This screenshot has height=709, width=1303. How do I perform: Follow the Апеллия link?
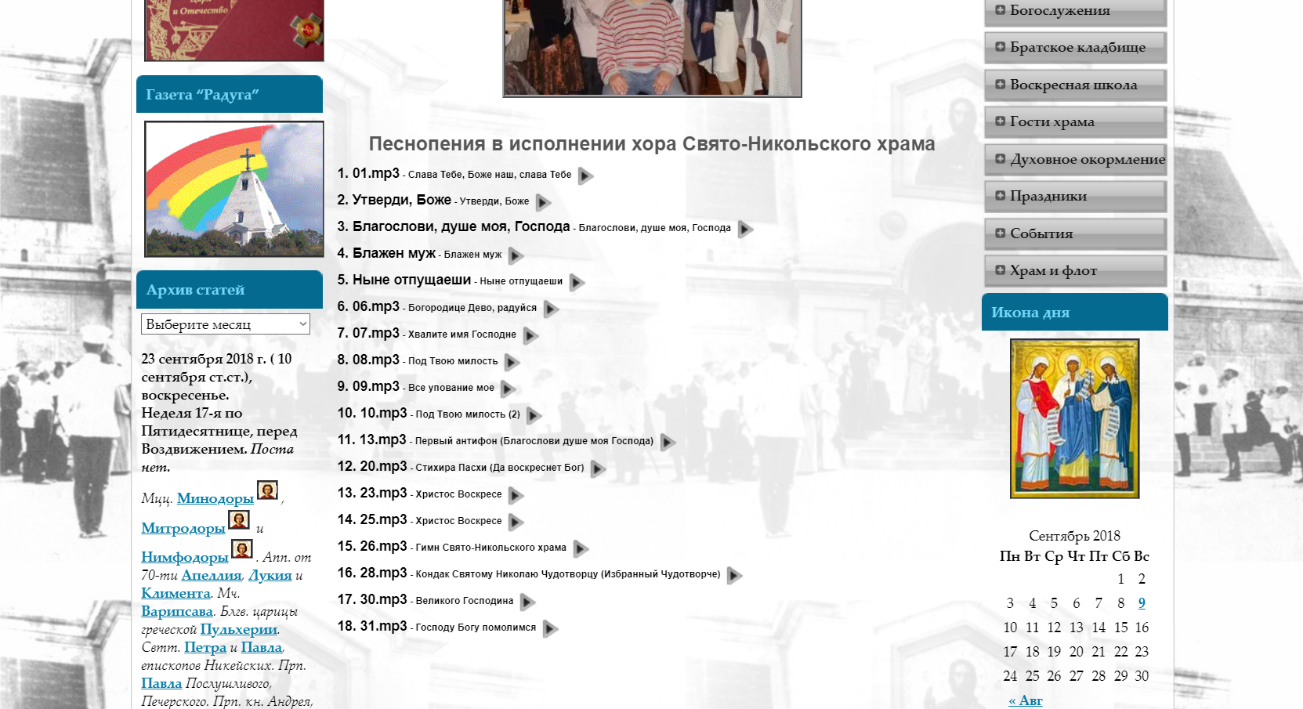[212, 575]
